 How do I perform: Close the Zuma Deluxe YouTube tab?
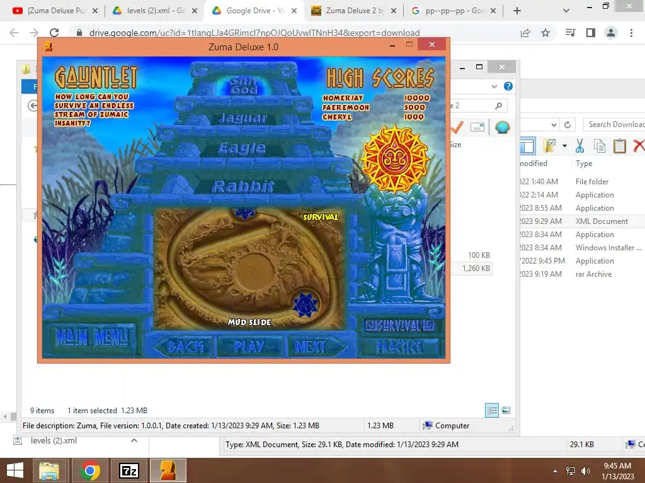(x=95, y=11)
